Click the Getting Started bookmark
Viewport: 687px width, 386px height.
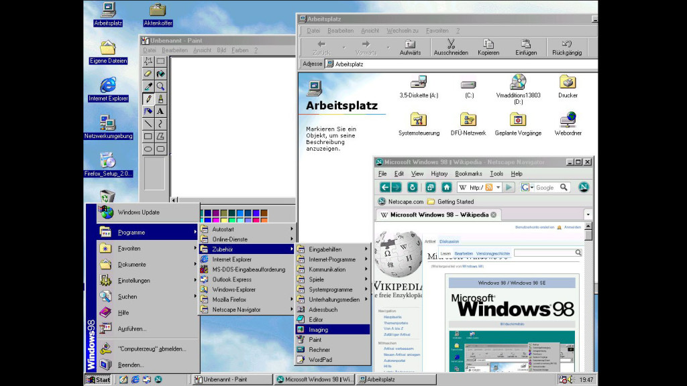[x=450, y=202]
